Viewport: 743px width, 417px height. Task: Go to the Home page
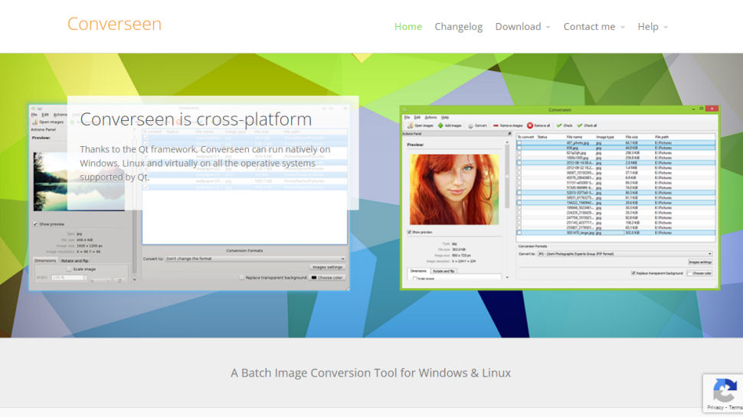(408, 27)
